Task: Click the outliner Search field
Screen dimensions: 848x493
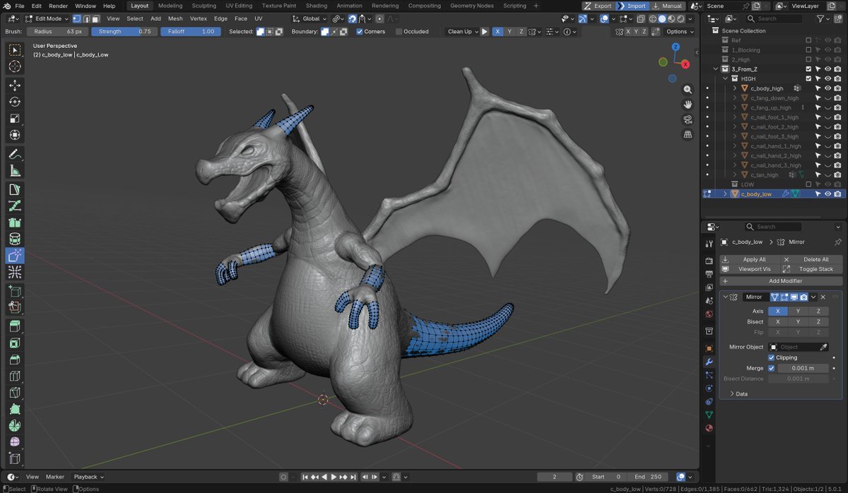Action: click(x=773, y=18)
